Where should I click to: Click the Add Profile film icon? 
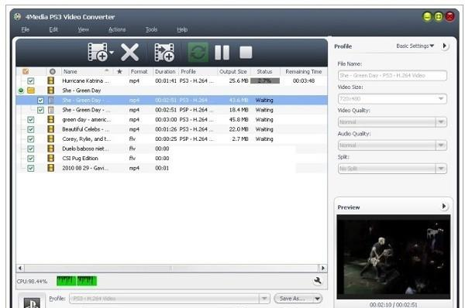(164, 53)
